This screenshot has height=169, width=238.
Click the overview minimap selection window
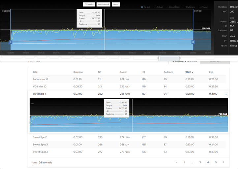click(169, 58)
